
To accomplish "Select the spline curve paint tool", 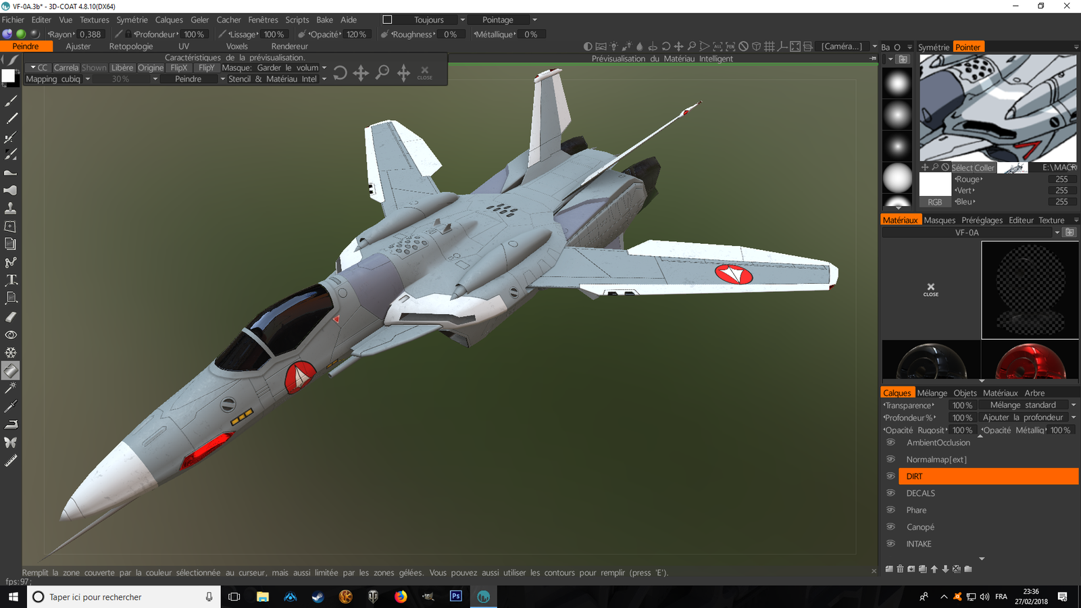I will pos(11,262).
